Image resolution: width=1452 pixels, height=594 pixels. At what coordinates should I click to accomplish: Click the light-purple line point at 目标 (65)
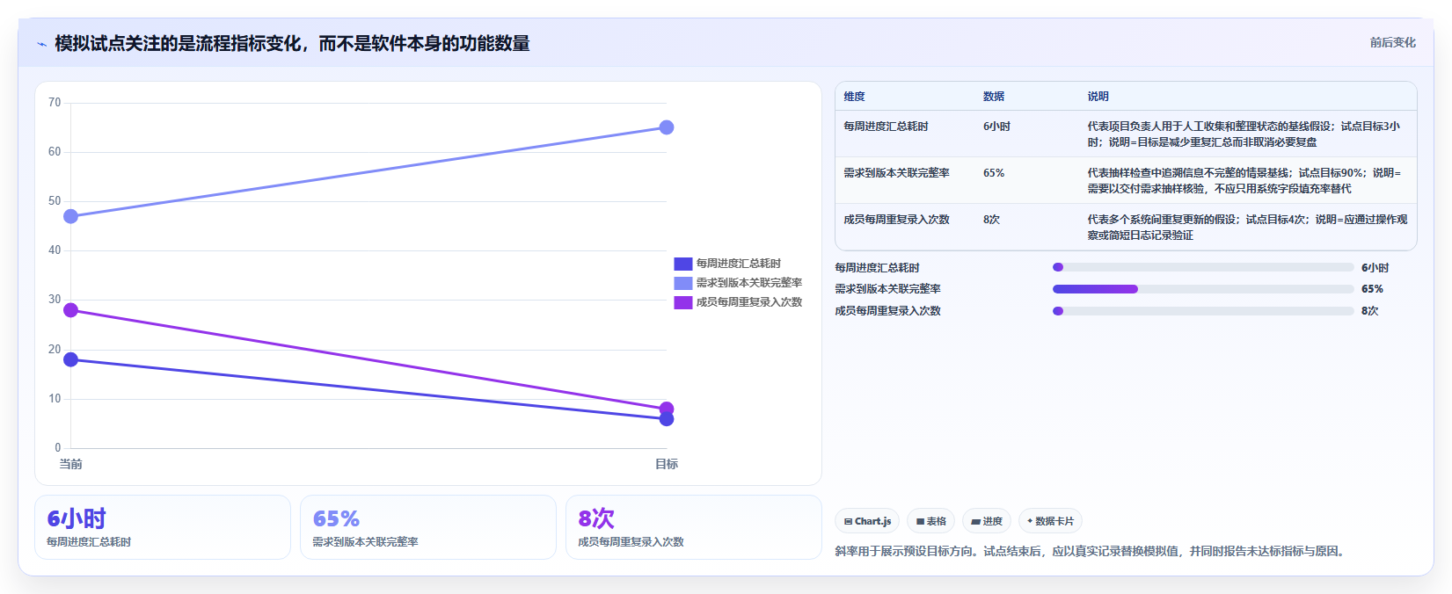coord(667,127)
